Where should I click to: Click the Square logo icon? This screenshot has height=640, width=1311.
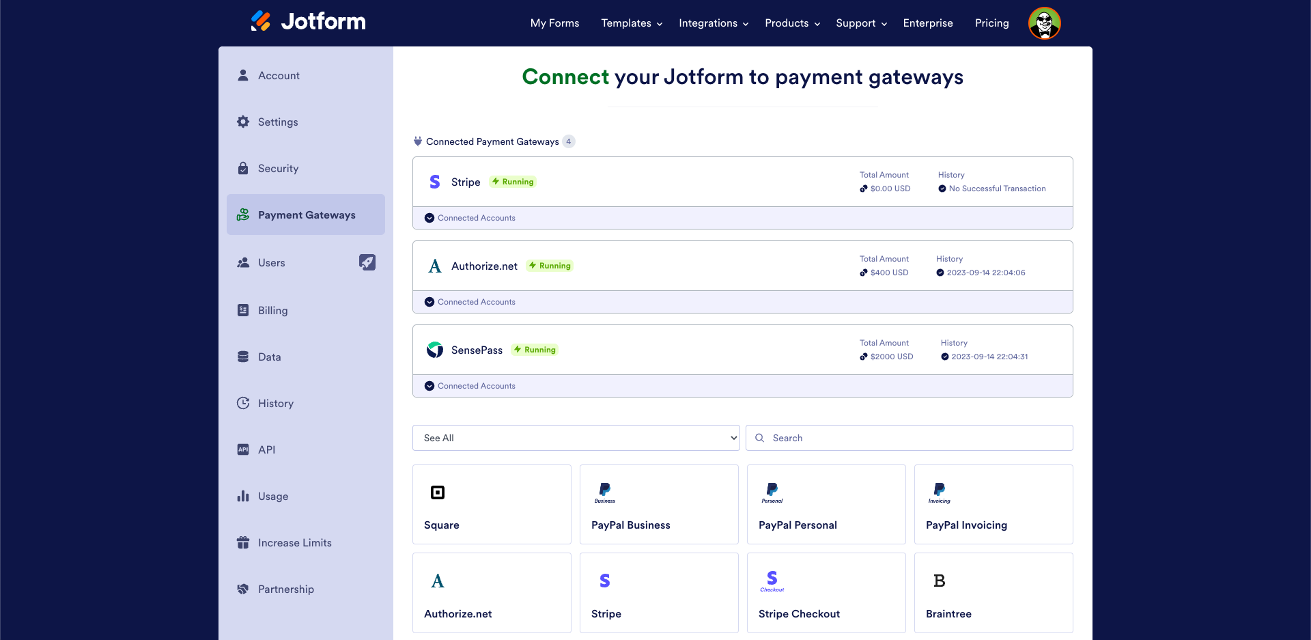pyautogui.click(x=438, y=492)
